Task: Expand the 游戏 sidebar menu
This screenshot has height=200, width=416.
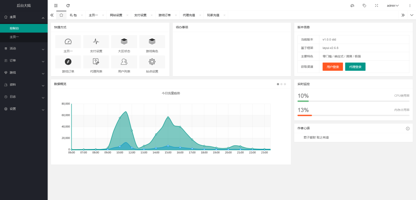Action: (24, 73)
